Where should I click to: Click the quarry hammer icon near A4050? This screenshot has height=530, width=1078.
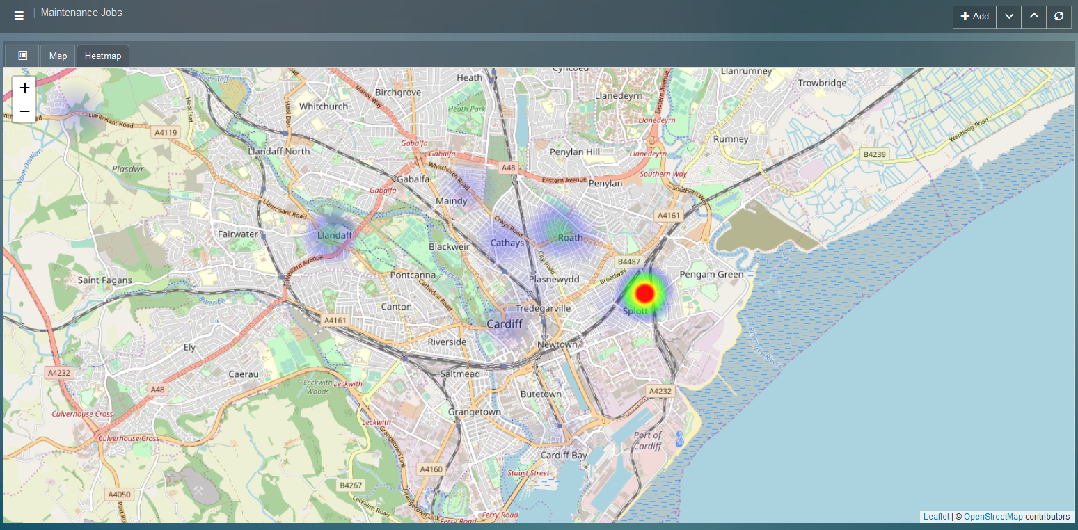197,491
